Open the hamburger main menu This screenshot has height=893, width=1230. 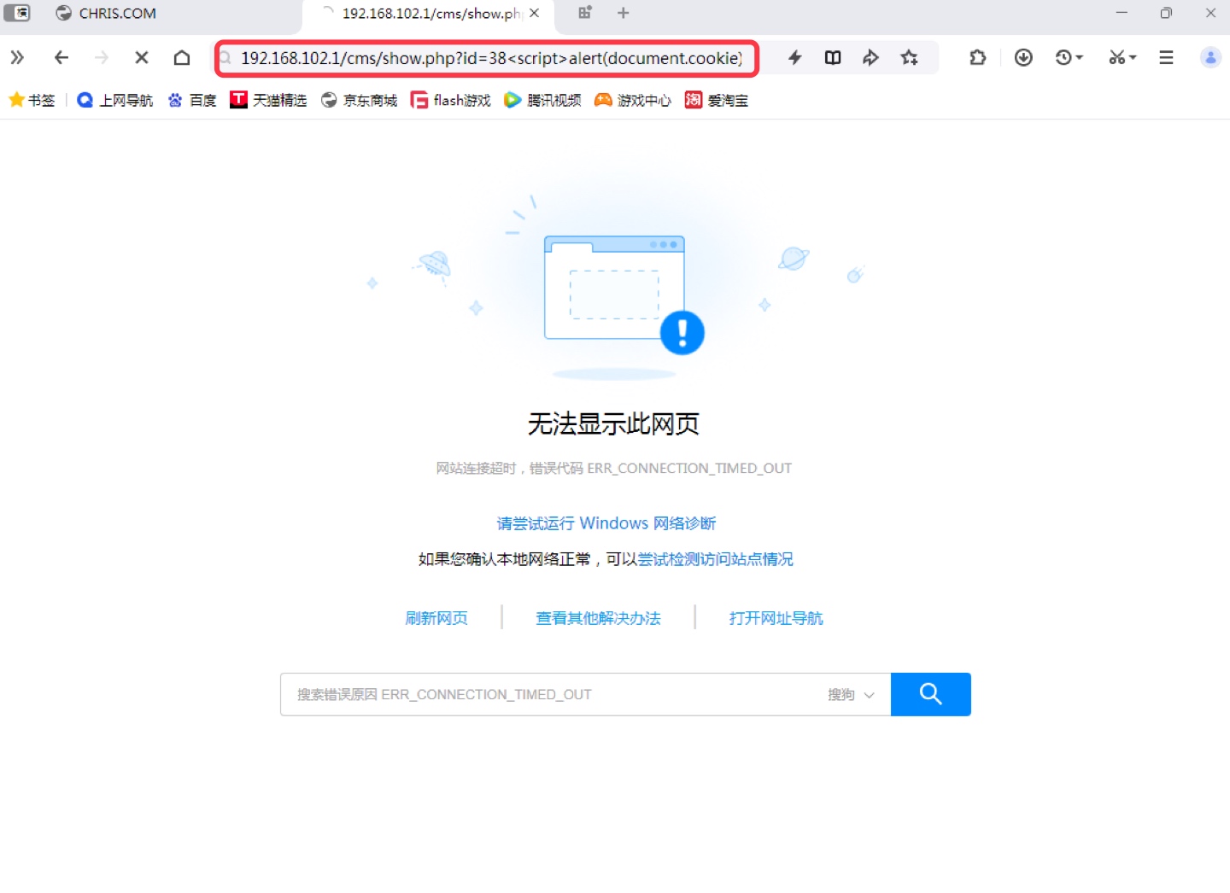point(1166,57)
